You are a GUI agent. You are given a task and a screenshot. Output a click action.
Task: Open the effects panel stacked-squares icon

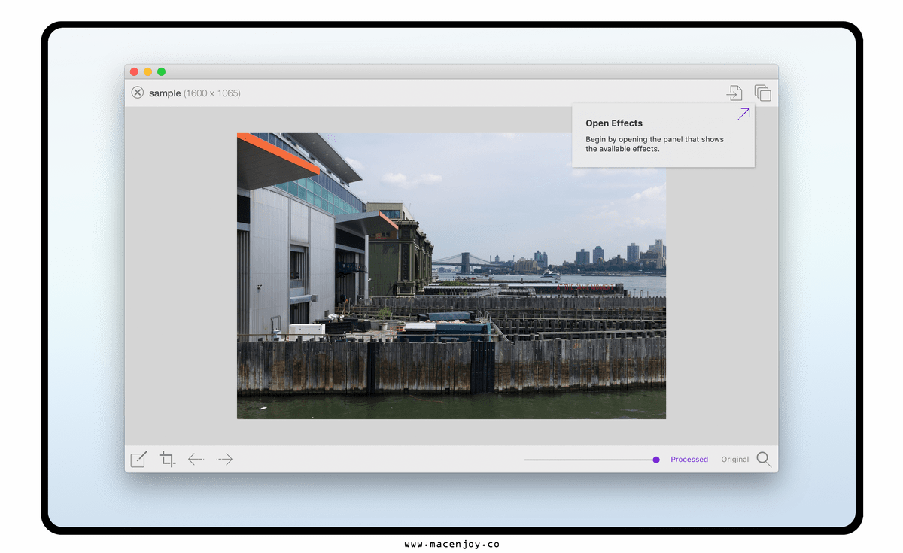[763, 93]
